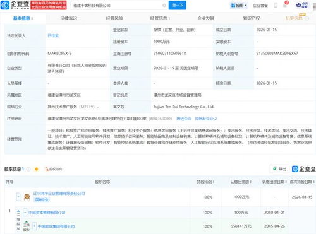Sort by 认缴出资额 column icon

pos(251,182)
